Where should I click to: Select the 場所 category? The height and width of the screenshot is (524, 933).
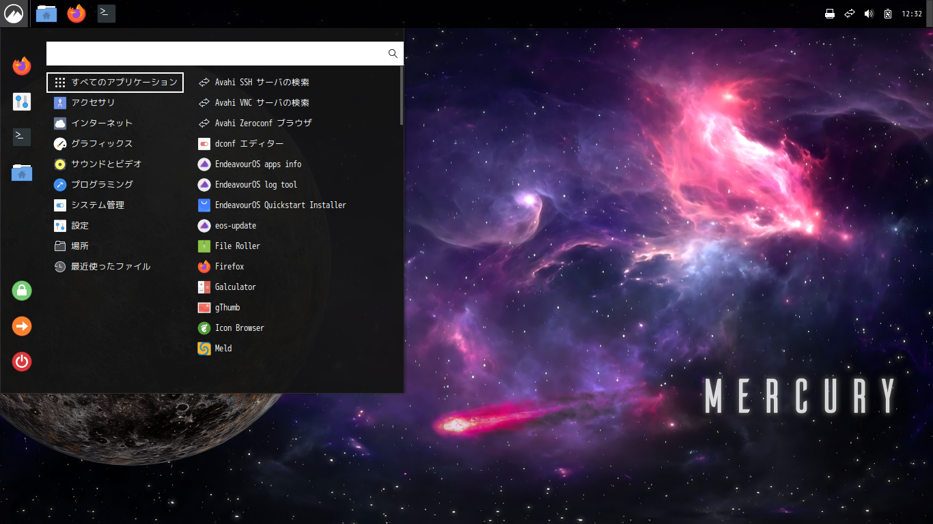[115, 246]
